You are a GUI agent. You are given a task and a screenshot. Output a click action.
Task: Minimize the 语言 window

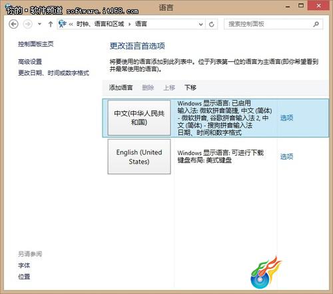[x=288, y=6]
